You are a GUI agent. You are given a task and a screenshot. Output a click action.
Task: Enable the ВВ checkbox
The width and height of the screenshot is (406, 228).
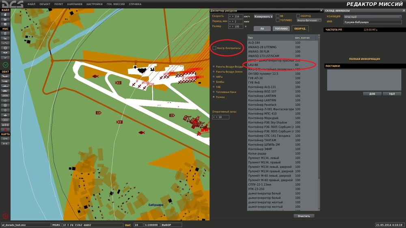278,16
